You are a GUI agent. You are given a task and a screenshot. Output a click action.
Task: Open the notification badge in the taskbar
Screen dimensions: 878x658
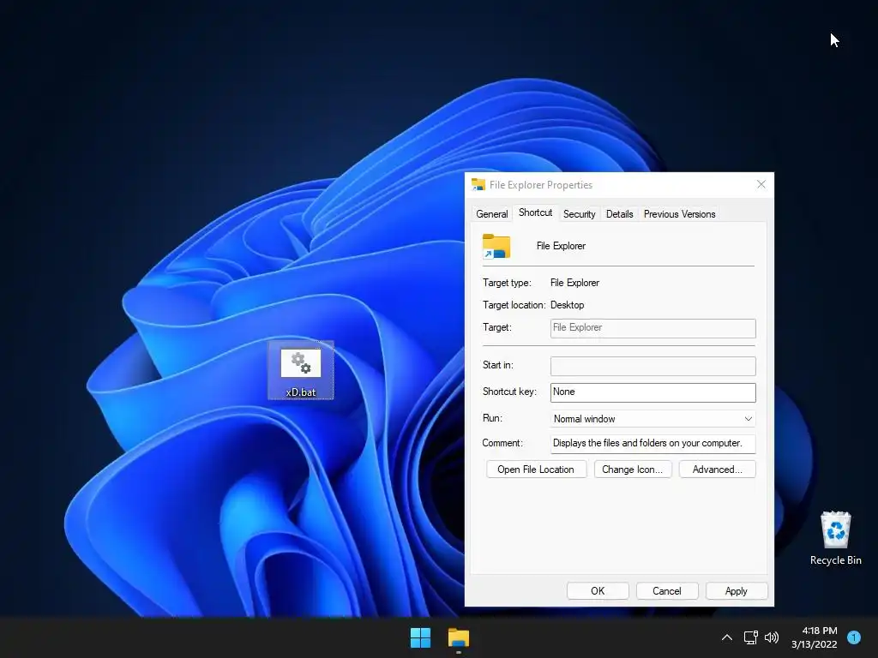pos(854,637)
